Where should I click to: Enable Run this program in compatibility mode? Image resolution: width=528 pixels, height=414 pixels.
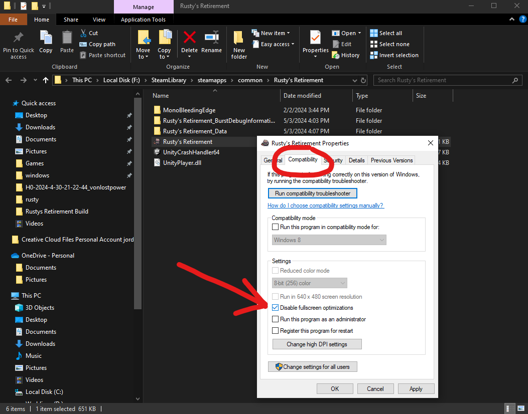click(275, 227)
